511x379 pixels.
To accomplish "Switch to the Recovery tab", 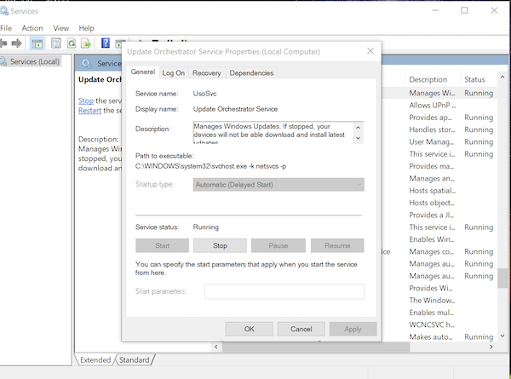I will point(207,73).
